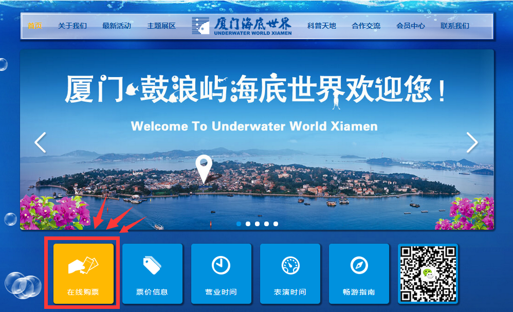Go to the fifth carousel dot

276,224
